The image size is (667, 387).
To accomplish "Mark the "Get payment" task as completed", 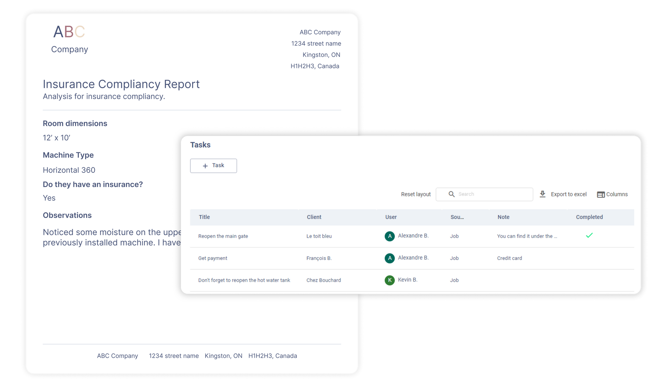I will (x=589, y=258).
